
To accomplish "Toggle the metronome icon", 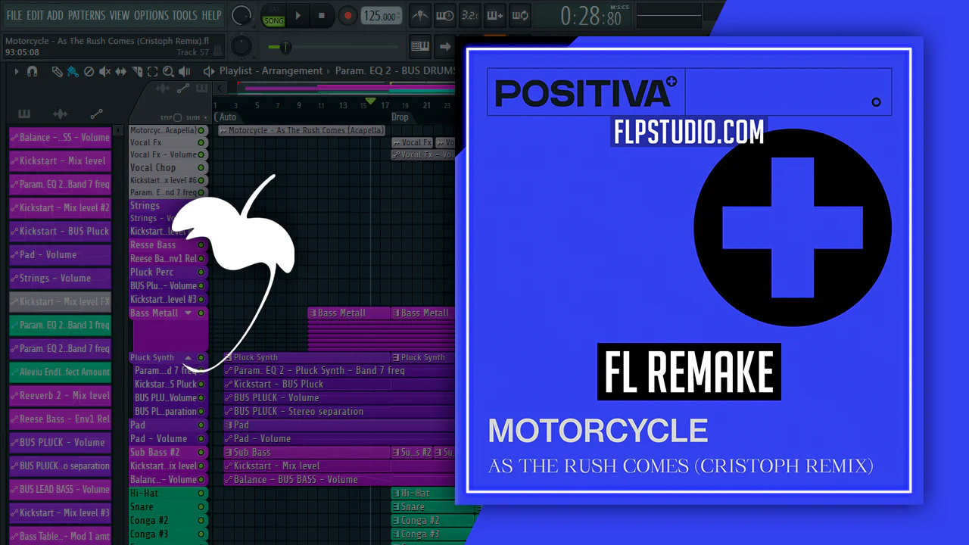I will [x=420, y=15].
